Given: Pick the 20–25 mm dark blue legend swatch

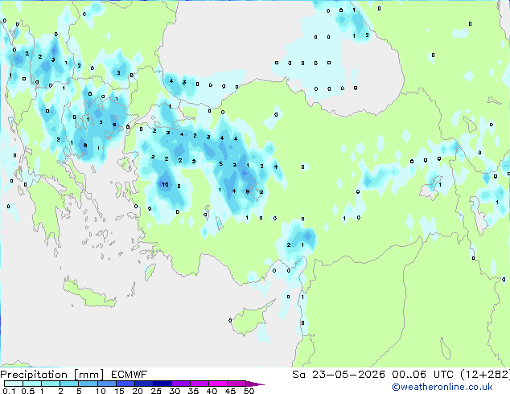Looking at the screenshot, I should click(143, 384).
